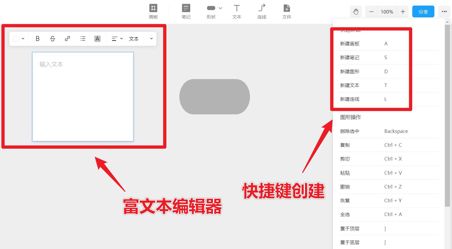Toggle the text highlight A option
The width and height of the screenshot is (452, 249).
point(97,39)
